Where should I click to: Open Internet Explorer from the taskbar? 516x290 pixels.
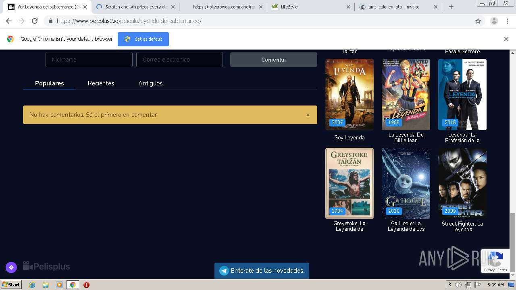click(x=32, y=285)
